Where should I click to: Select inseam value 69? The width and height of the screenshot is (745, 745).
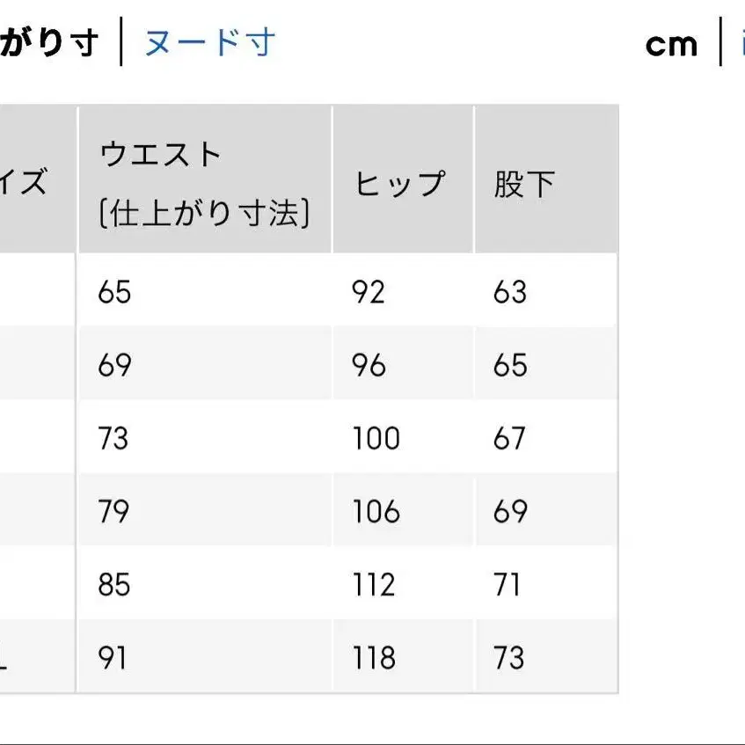coord(510,511)
